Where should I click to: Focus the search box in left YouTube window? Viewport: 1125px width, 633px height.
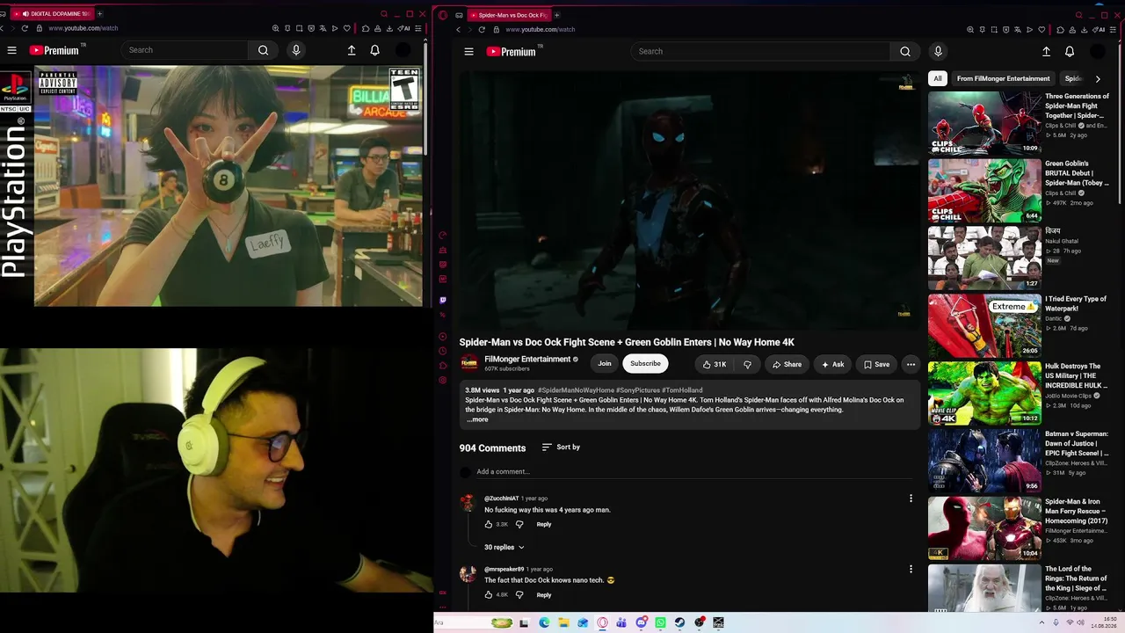[185, 50]
